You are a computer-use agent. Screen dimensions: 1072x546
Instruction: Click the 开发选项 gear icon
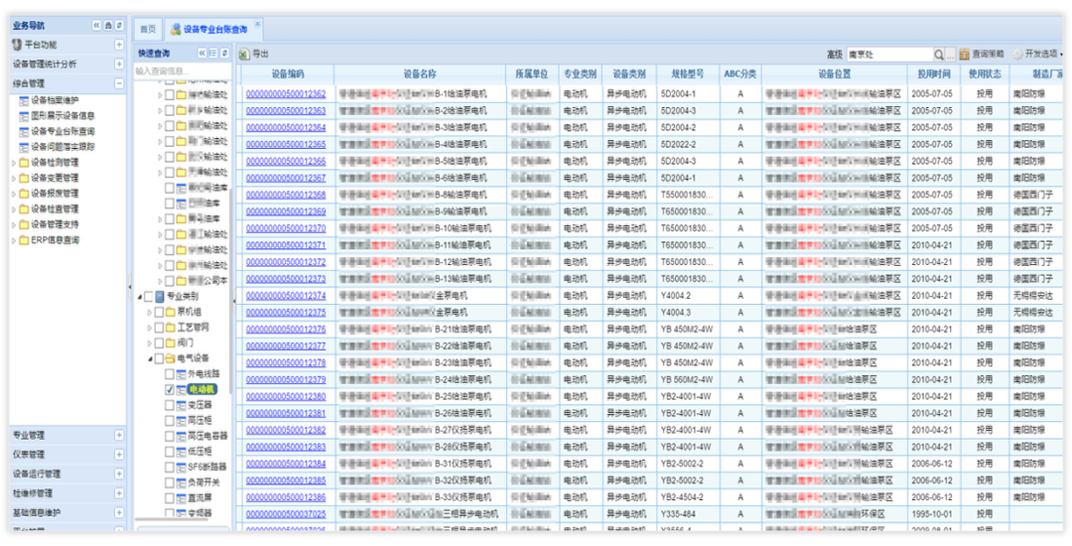(1017, 54)
